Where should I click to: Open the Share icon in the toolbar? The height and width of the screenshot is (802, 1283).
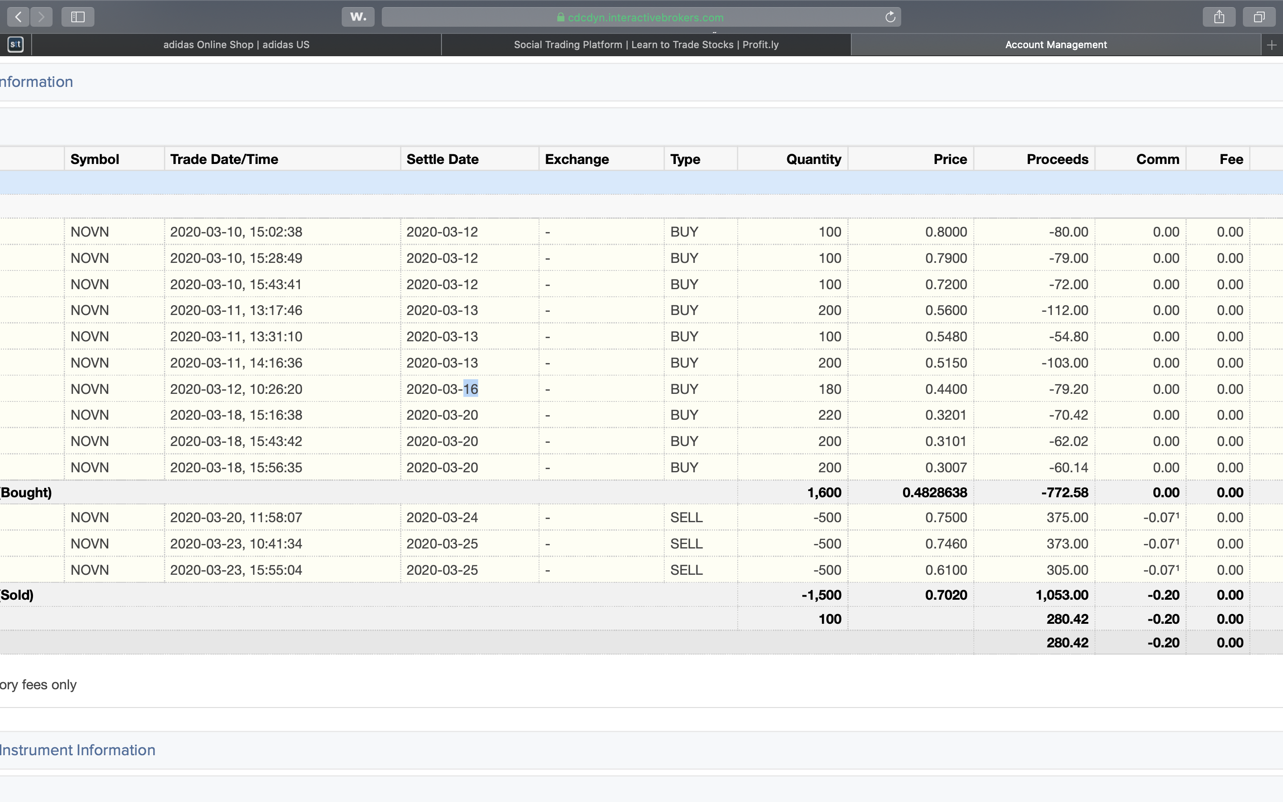coord(1219,17)
